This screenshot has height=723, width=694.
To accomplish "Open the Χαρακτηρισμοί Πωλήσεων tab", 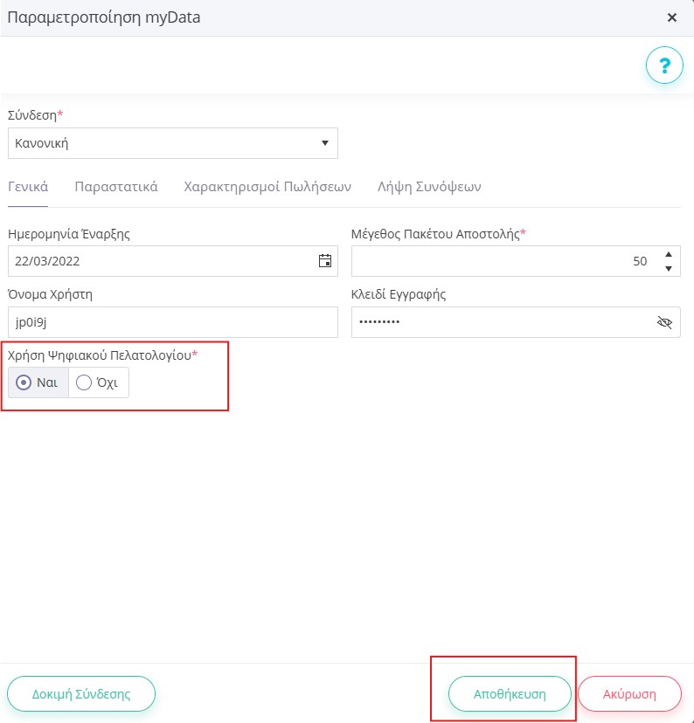I will [267, 187].
